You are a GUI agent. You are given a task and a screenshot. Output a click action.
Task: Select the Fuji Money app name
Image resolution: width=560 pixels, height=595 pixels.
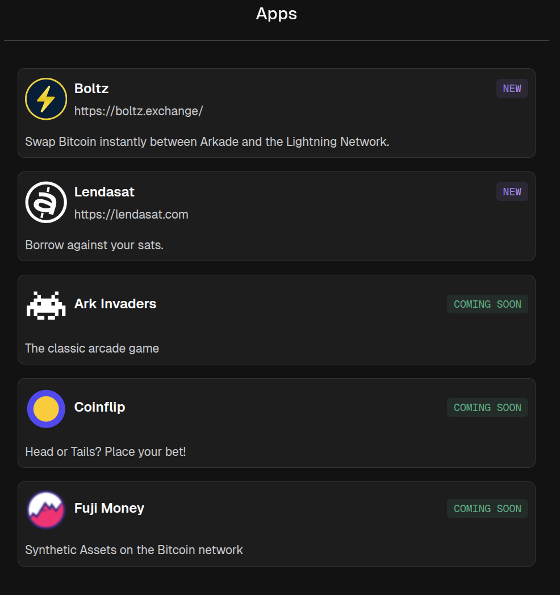click(x=109, y=508)
